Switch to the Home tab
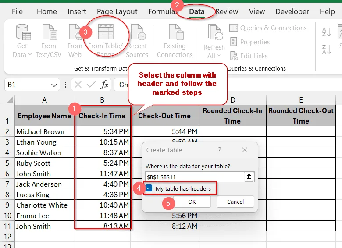Screen dimensions: 342x248 click(47, 11)
